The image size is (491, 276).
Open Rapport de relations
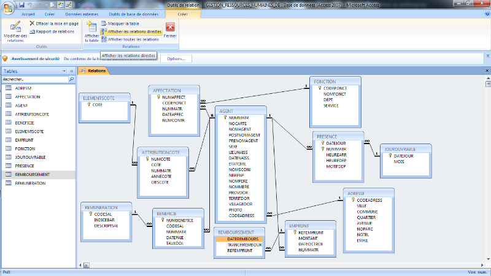click(55, 31)
